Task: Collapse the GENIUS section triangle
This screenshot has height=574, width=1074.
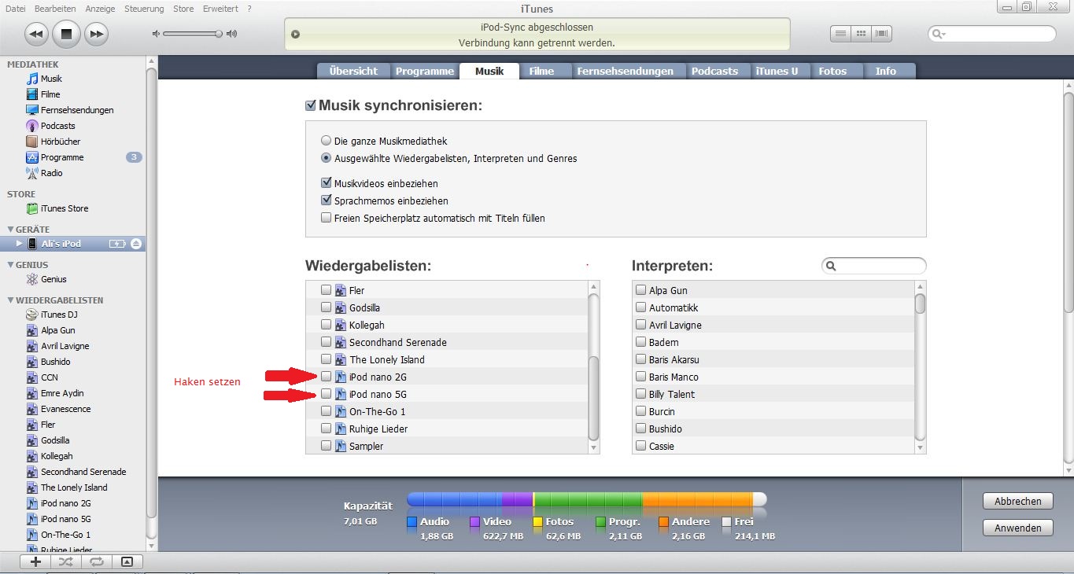Action: 9,265
